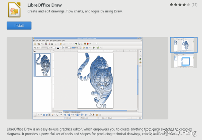
Task: Click the 'Create and edit drawings' summary line
Action: 75,11
